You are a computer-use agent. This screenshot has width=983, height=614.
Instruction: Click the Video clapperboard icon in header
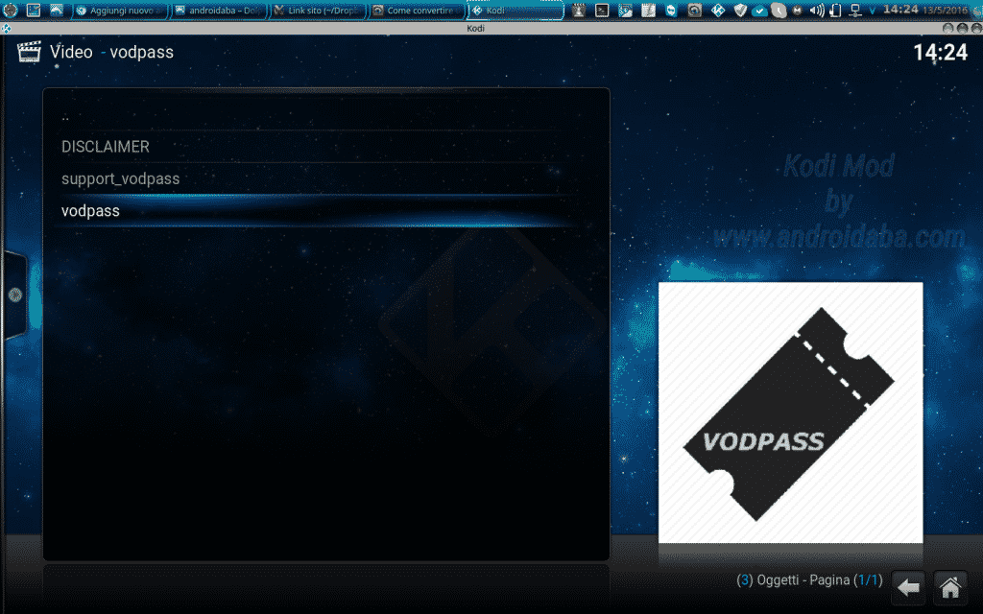pos(29,52)
